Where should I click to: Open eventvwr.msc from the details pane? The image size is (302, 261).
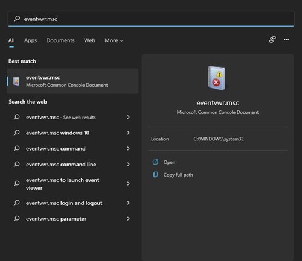[169, 162]
